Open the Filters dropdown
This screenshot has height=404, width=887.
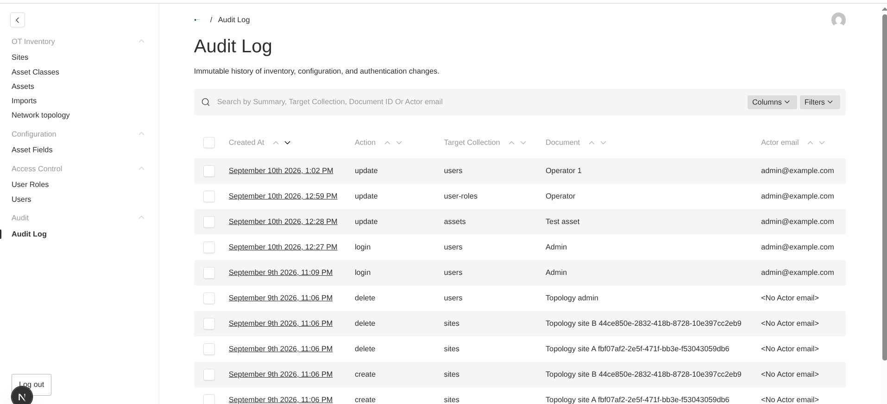pos(819,102)
